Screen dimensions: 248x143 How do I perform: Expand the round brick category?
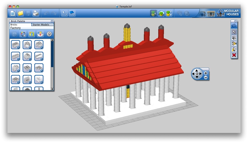coord(27,44)
